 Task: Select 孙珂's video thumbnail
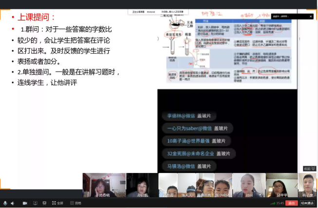click(248, 185)
